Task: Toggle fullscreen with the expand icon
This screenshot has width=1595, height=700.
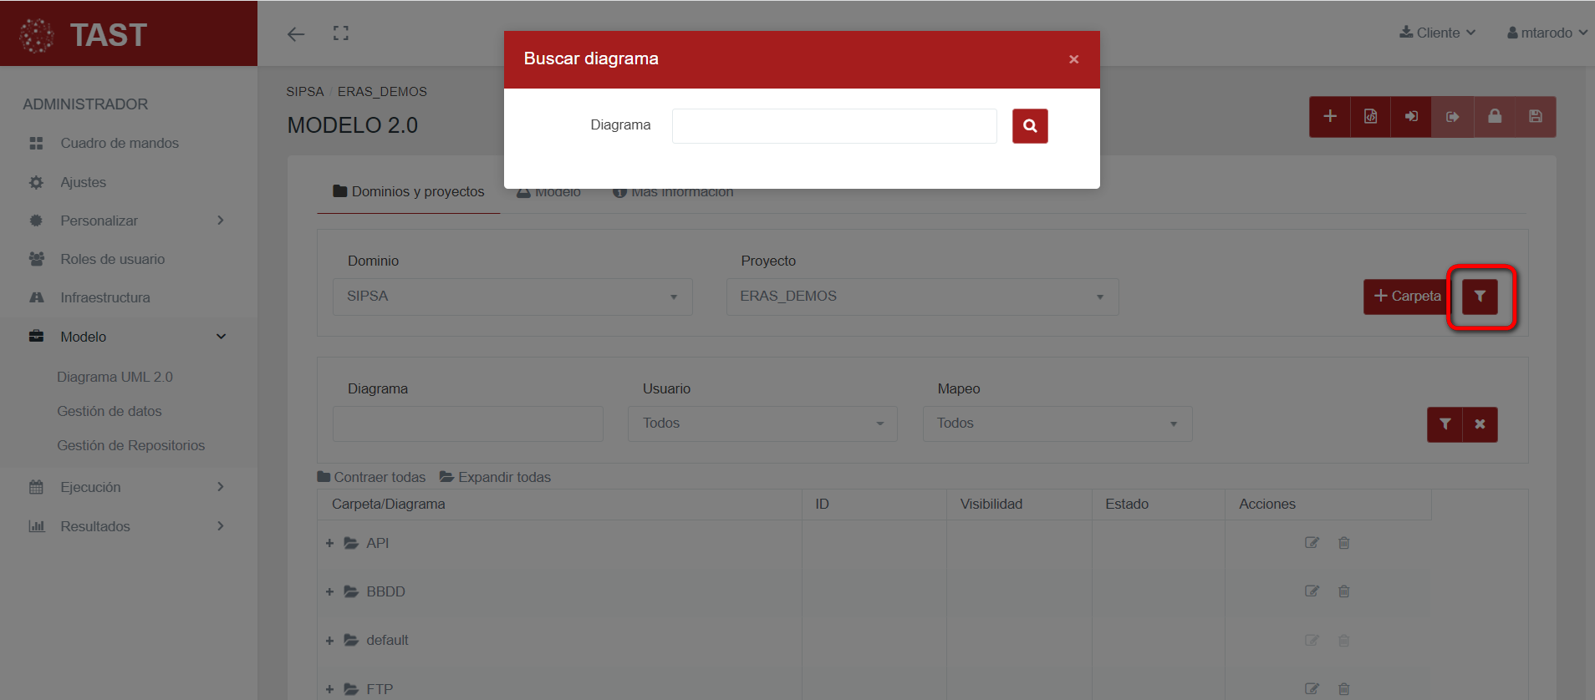Action: pyautogui.click(x=340, y=33)
